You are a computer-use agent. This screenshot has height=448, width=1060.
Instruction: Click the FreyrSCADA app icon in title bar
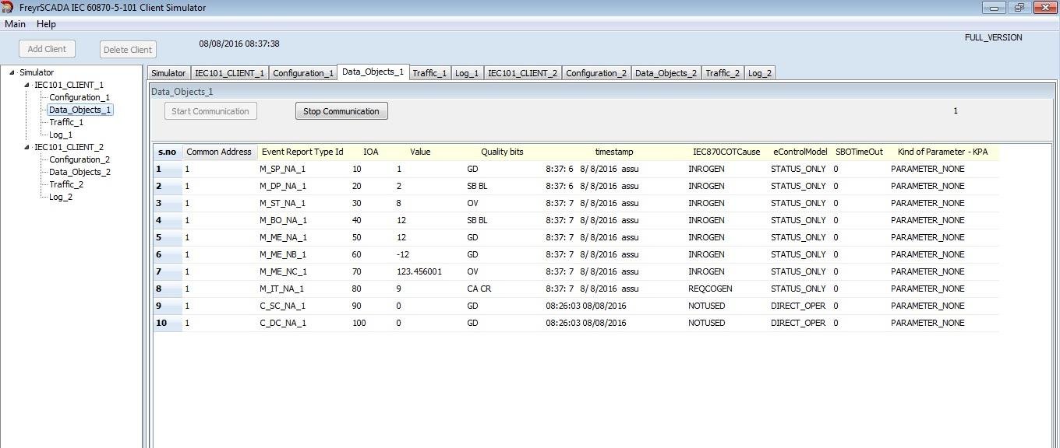tap(8, 7)
